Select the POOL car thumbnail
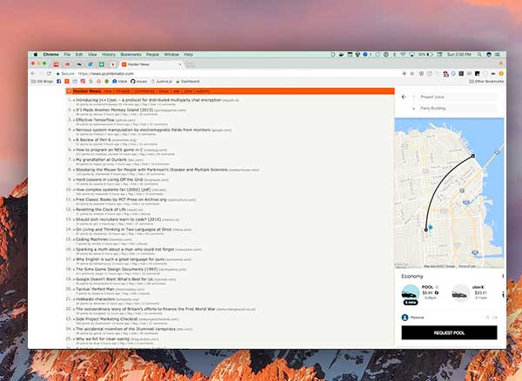522x381 pixels. (410, 293)
